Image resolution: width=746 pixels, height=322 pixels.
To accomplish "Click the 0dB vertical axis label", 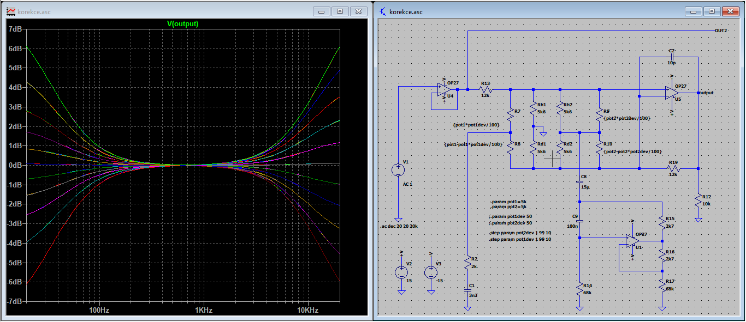I will [x=15, y=165].
